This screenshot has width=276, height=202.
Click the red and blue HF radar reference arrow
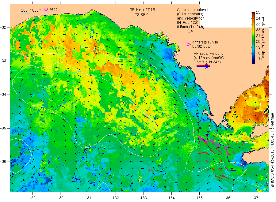click(x=203, y=66)
